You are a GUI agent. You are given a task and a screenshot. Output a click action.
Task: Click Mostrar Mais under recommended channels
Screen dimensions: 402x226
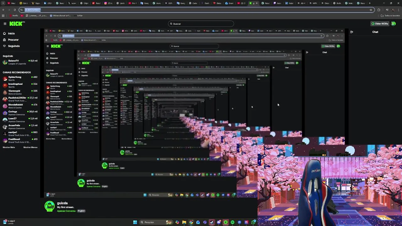9,147
